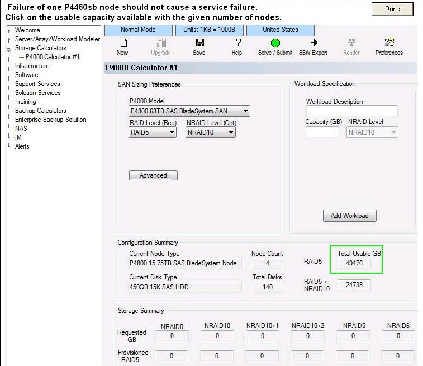Select Storage Calculators tree item

tap(40, 48)
